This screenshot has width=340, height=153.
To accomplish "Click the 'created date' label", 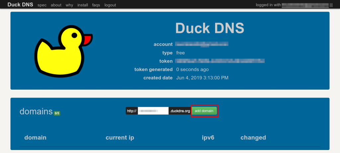I will [x=158, y=78].
